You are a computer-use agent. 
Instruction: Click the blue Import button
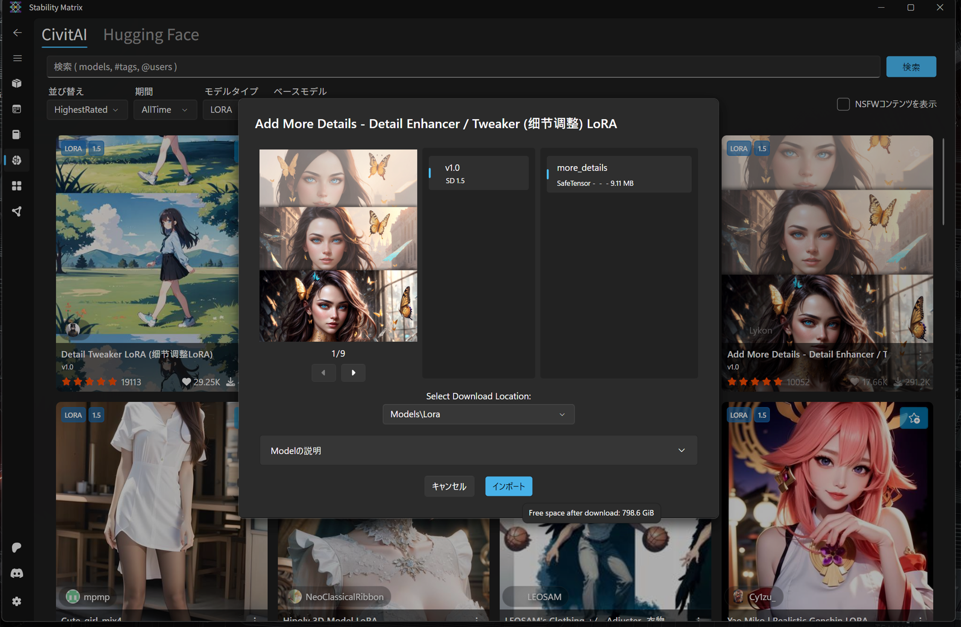click(508, 486)
